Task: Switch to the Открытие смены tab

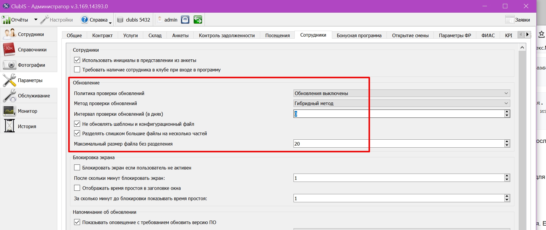Action: [410, 35]
